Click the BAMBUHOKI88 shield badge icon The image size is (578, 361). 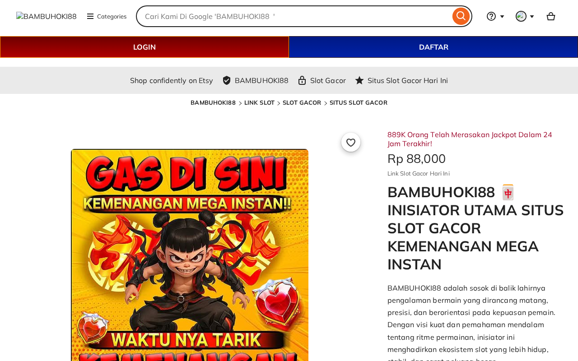[227, 80]
